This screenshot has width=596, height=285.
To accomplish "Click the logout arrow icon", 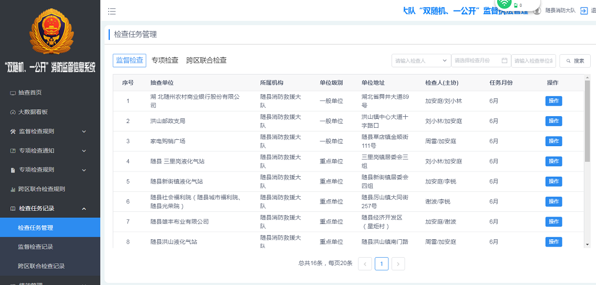I will click(x=584, y=11).
